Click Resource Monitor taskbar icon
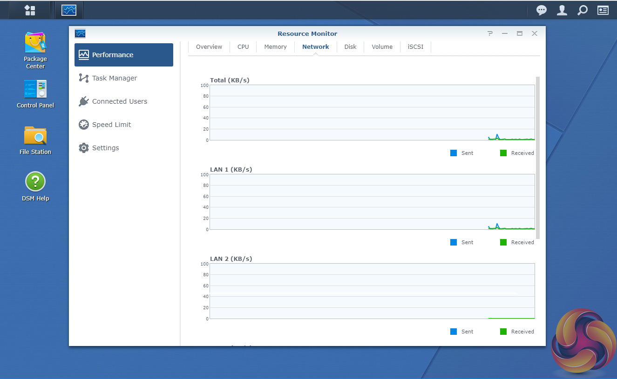The image size is (617, 379). (69, 10)
